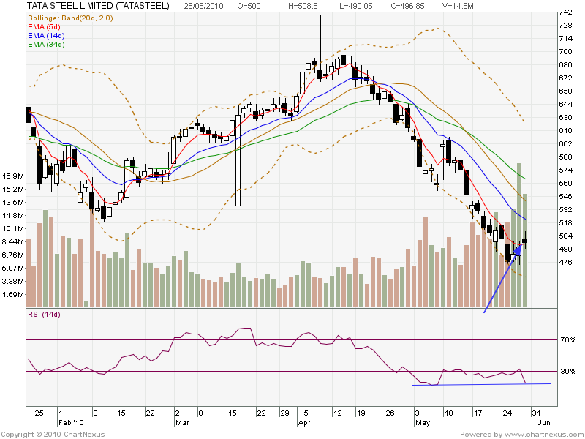This screenshot has height=439, width=585.
Task: Click the red EMA (5d) legend entry
Action: point(45,26)
